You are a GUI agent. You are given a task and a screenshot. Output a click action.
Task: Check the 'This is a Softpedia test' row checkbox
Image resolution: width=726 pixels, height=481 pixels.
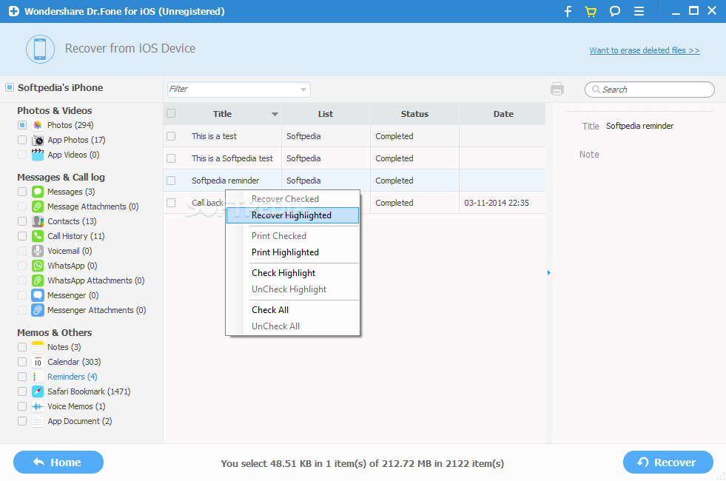(171, 158)
